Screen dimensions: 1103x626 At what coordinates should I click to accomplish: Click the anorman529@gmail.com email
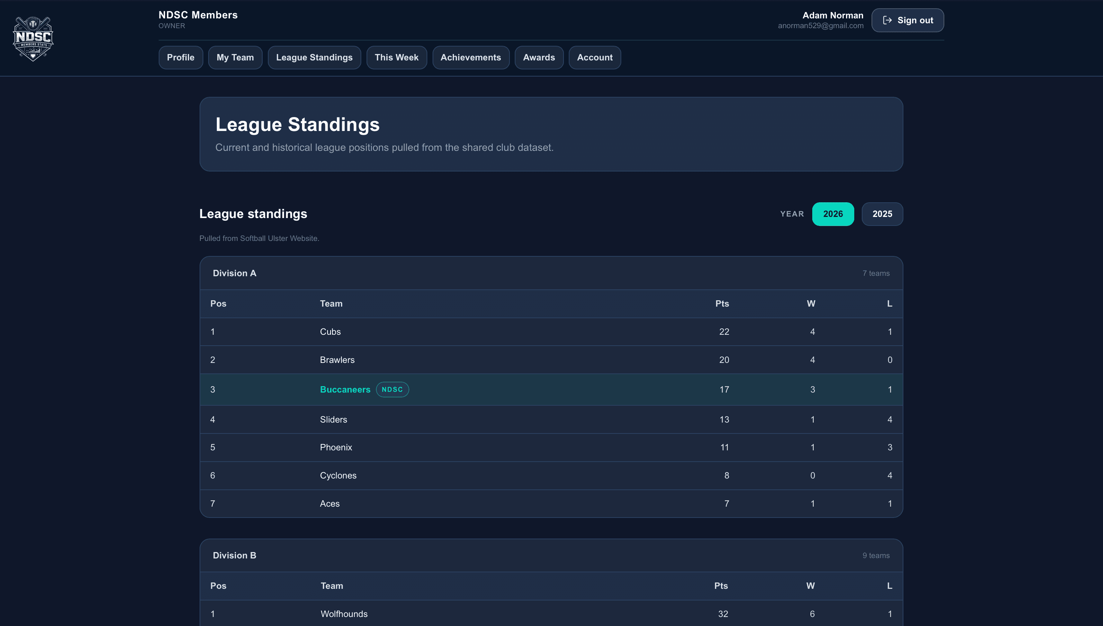820,26
